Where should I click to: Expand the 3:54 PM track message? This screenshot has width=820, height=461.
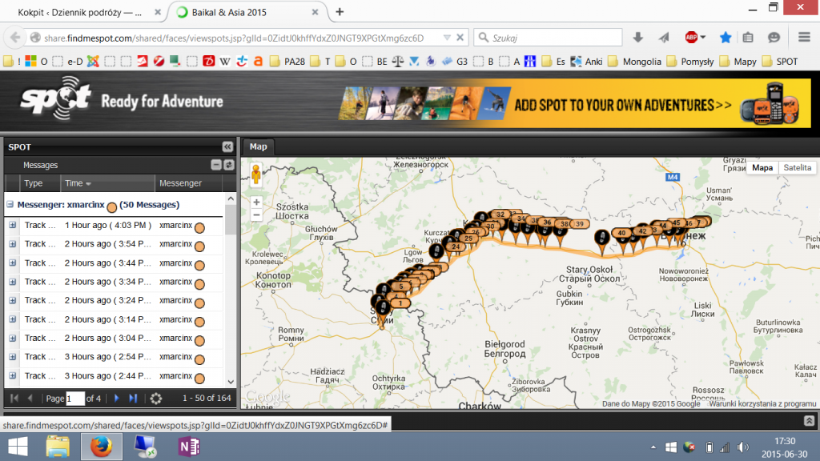[x=13, y=244]
